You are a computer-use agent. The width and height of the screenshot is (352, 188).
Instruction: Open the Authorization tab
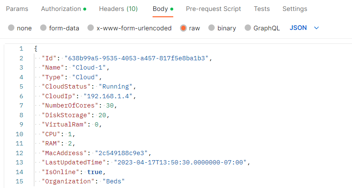(63, 9)
